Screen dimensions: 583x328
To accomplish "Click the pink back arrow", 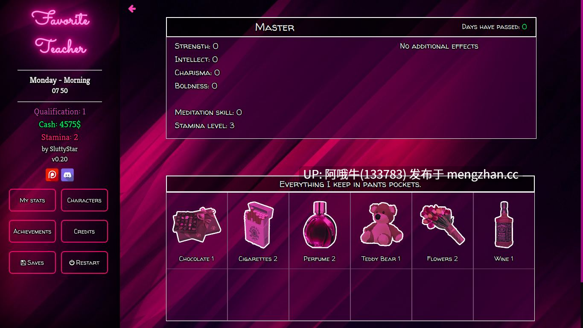I will point(132,9).
